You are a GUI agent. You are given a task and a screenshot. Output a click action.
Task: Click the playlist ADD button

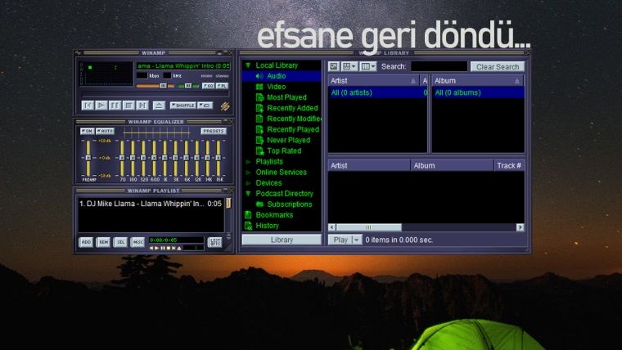[x=86, y=242]
